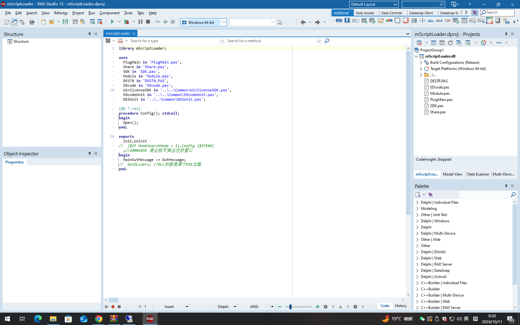Click the magnifier icon beside method search
Viewport: 520px width, 325px height.
327,41
